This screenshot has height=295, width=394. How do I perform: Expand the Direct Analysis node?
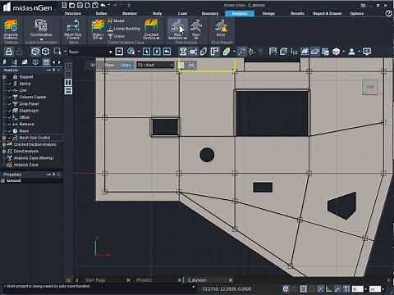pos(4,151)
